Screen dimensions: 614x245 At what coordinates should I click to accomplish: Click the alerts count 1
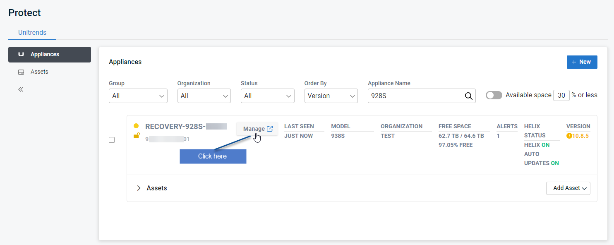point(498,136)
